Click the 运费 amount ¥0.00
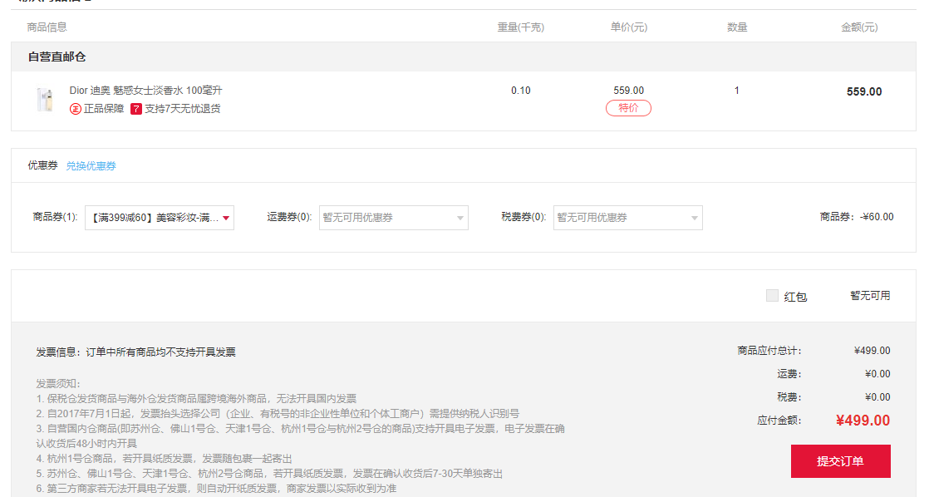929x497 pixels. point(877,374)
